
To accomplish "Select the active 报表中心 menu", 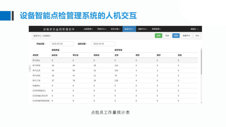I will pyautogui.click(x=129, y=29).
